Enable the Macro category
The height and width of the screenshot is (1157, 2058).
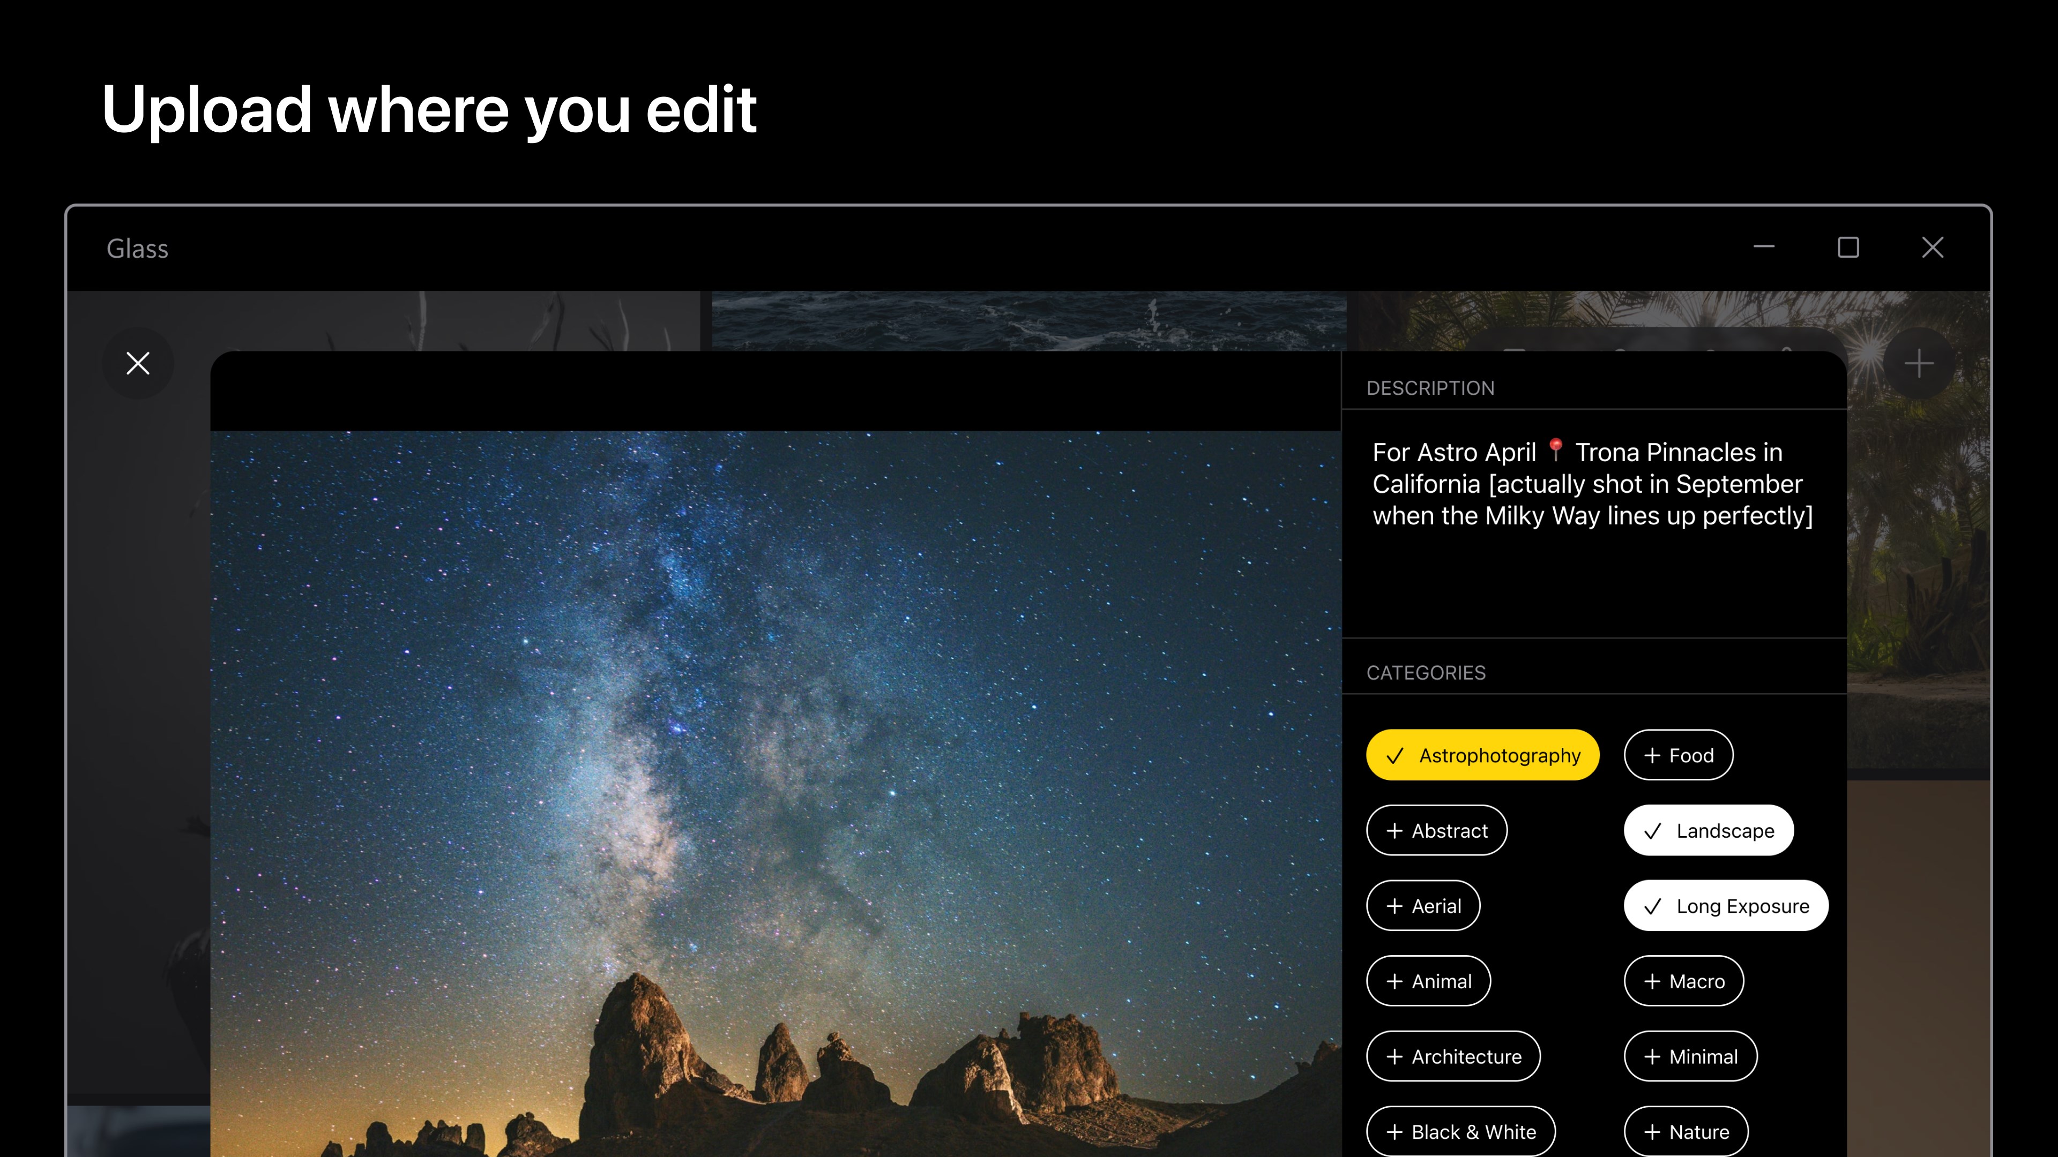coord(1683,981)
